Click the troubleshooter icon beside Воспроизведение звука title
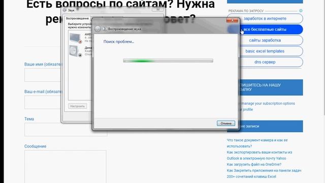Image resolution: width=325 pixels, height=183 pixels. point(105,29)
